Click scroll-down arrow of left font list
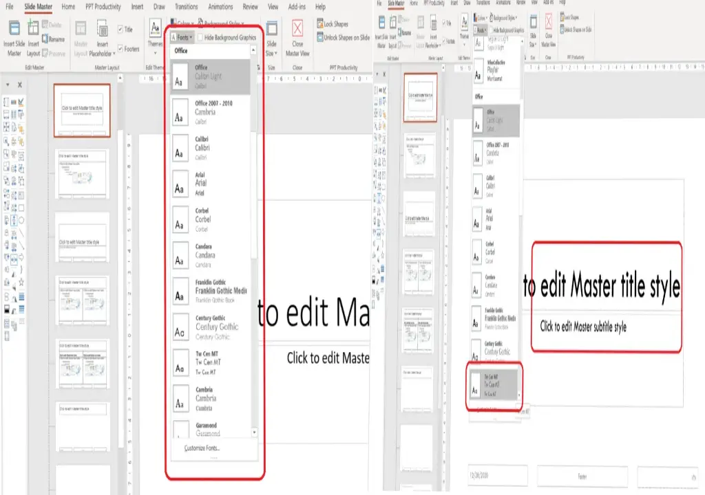This screenshot has width=705, height=495. coord(254,432)
